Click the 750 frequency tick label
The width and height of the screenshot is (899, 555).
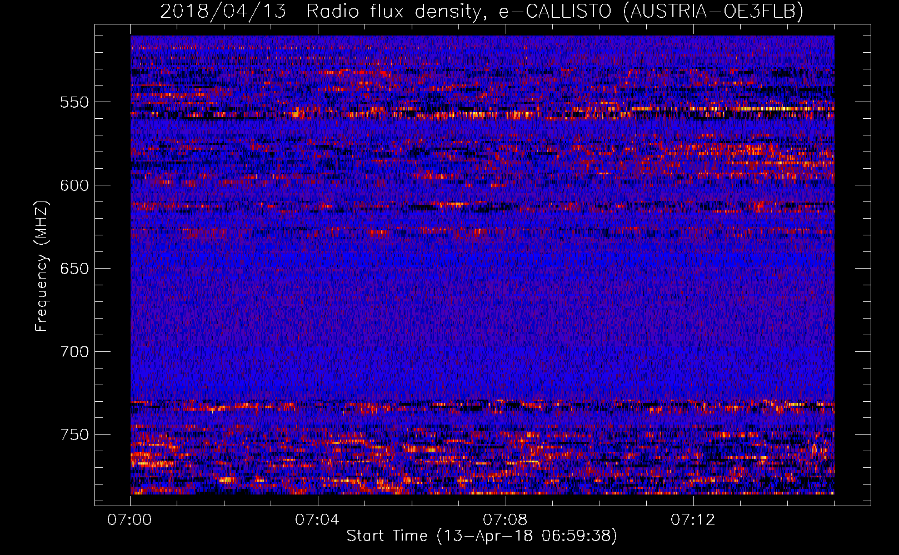(x=74, y=435)
